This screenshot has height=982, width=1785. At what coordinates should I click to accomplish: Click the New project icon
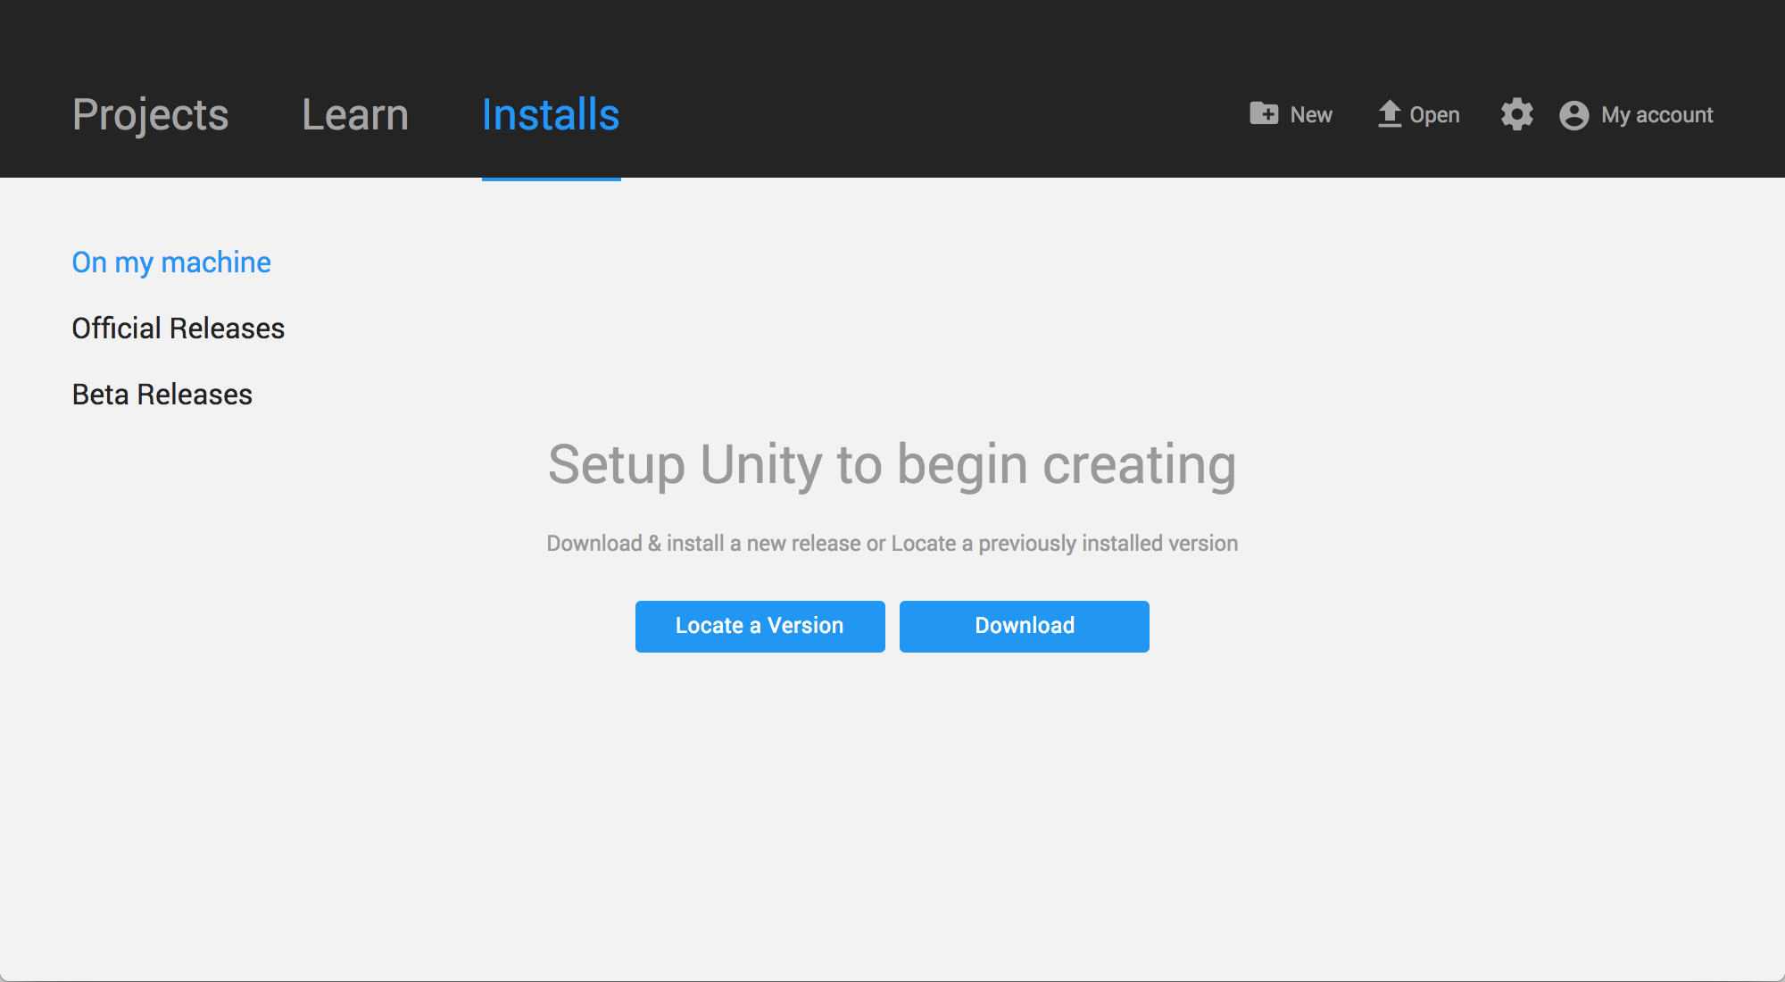pyautogui.click(x=1264, y=113)
